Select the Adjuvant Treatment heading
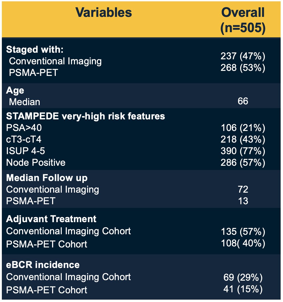Viewport: 283px width, 302px height. [51, 219]
